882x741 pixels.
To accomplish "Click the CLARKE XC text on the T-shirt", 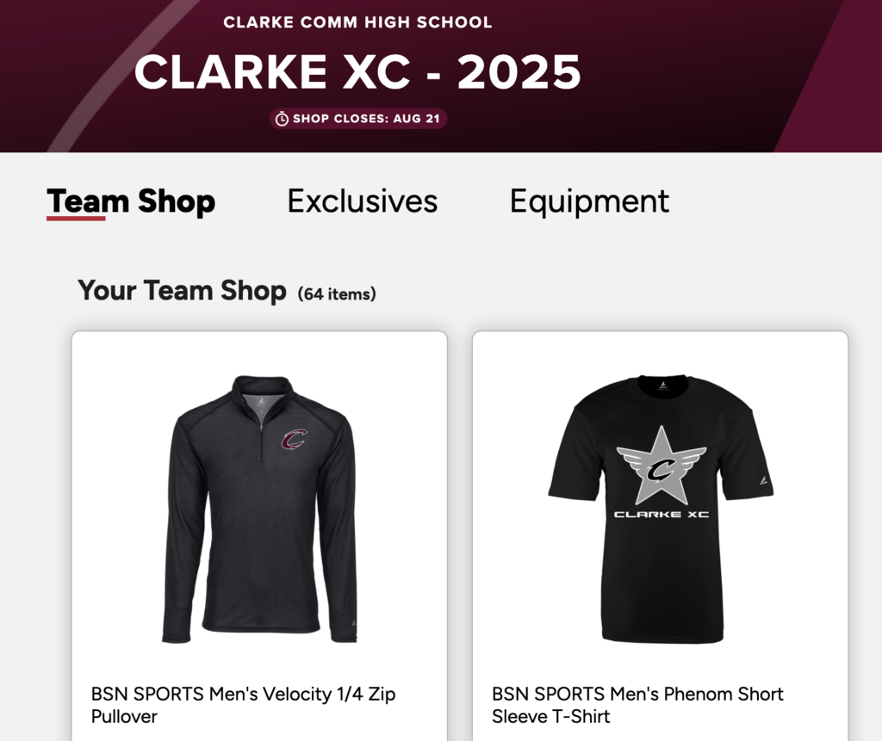I will 661,515.
